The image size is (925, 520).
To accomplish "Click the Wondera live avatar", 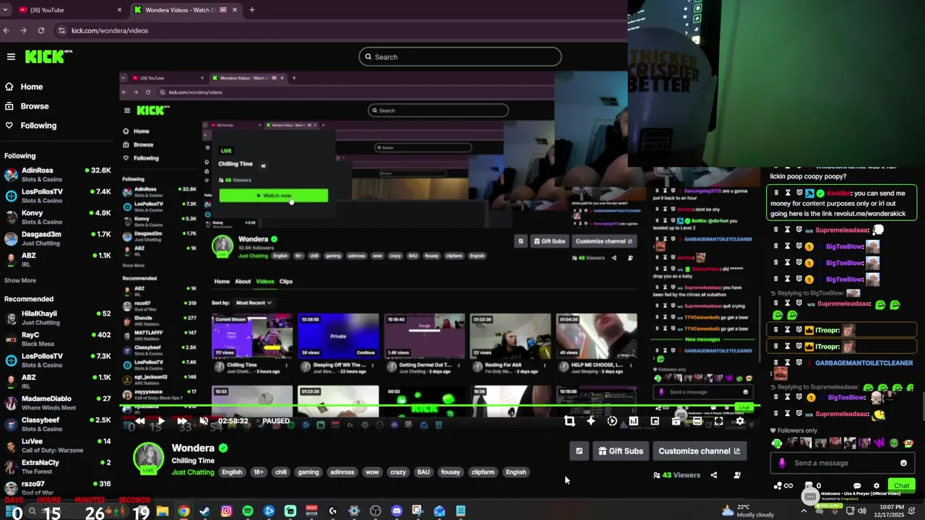I will click(x=149, y=459).
